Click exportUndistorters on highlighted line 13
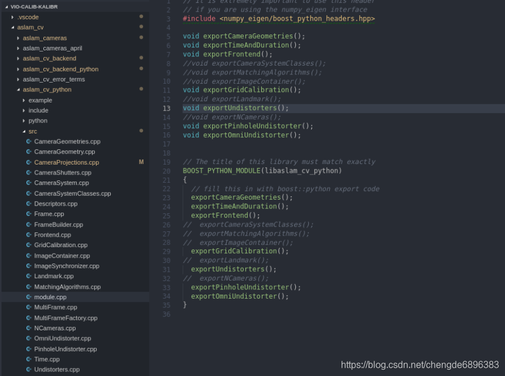Image resolution: width=505 pixels, height=376 pixels. [240, 108]
